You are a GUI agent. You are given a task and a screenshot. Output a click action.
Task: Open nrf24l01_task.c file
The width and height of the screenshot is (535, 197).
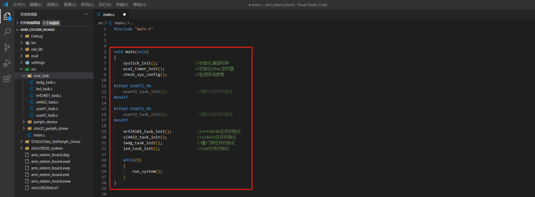click(49, 96)
